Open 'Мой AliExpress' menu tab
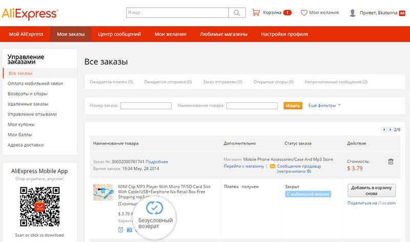The height and width of the screenshot is (242, 410). [x=26, y=34]
